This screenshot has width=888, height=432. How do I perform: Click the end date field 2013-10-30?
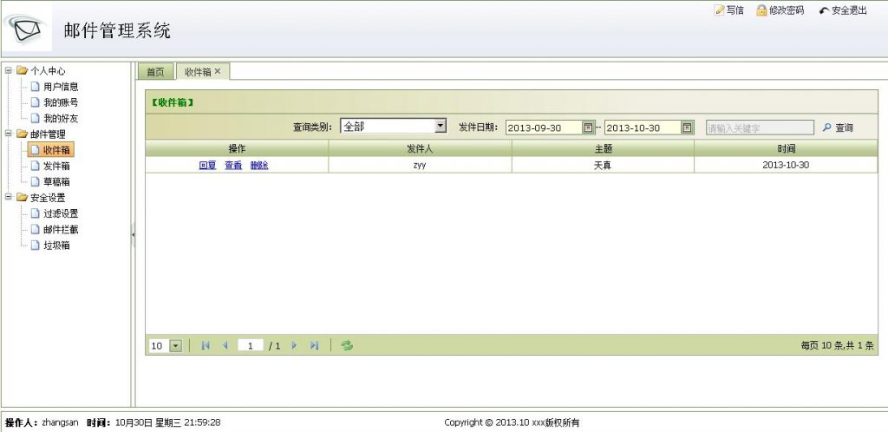pos(643,128)
